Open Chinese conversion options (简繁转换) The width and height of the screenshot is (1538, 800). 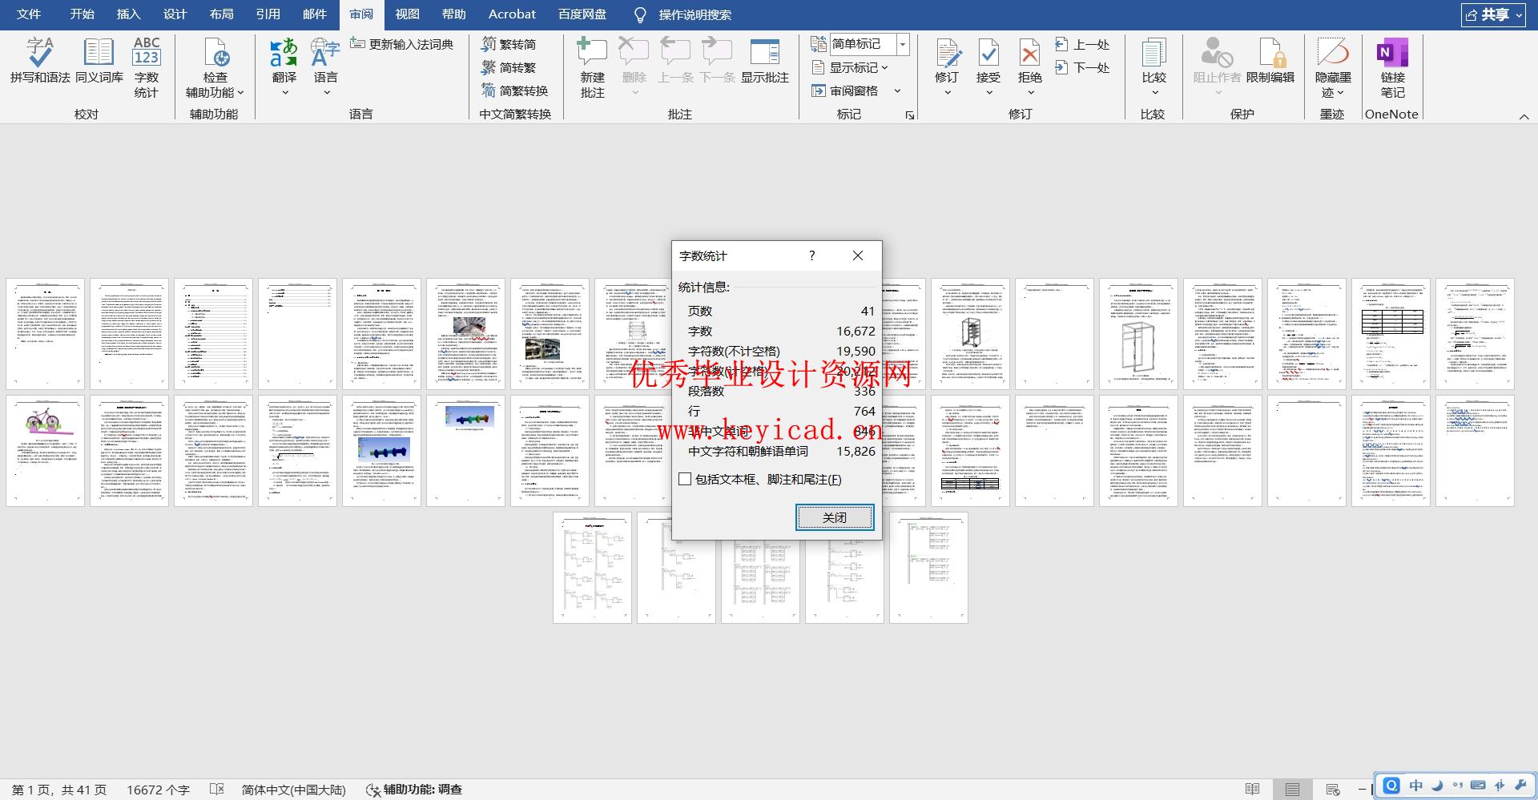pos(515,90)
